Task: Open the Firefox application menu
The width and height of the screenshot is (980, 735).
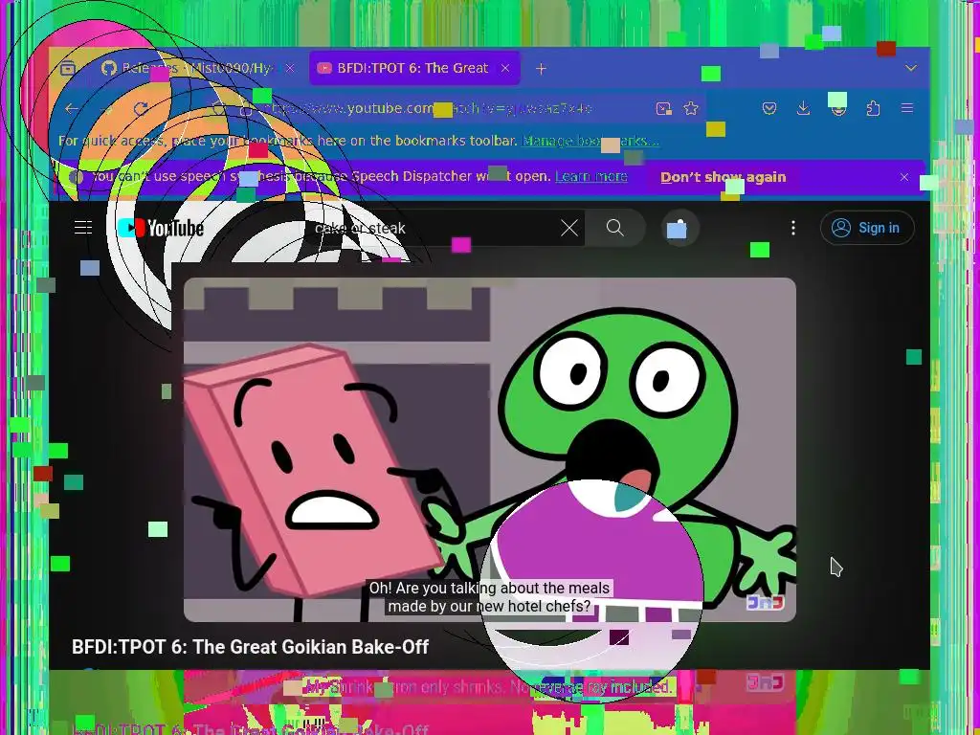Action: 907,109
